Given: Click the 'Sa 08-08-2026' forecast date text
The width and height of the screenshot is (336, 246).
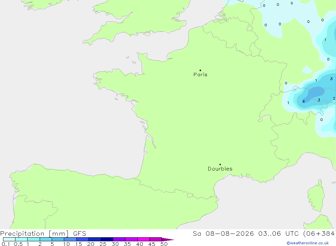Looking at the screenshot, I should coord(223,234).
